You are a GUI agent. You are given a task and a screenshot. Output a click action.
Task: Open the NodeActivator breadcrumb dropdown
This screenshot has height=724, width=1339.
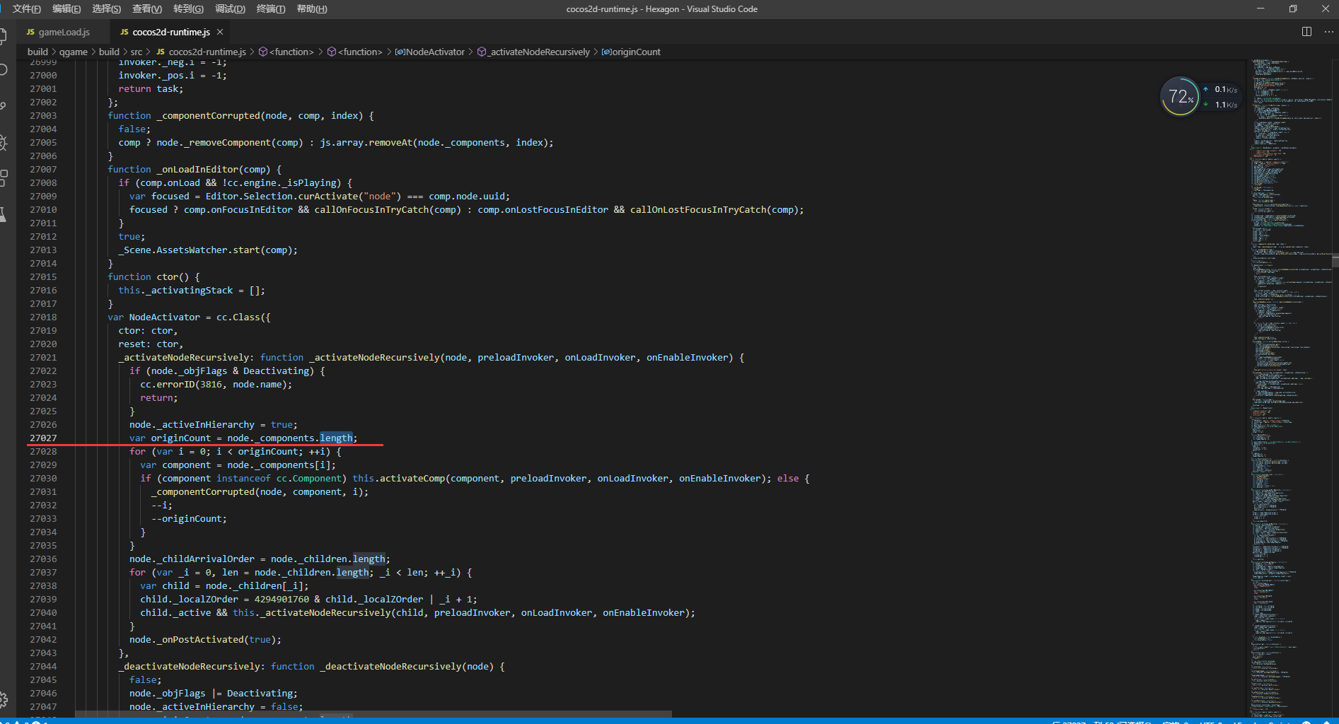[430, 52]
